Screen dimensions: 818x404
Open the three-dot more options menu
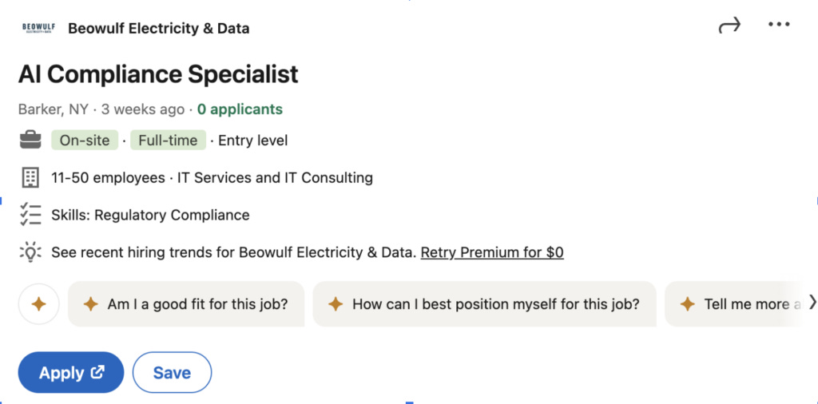tap(779, 24)
